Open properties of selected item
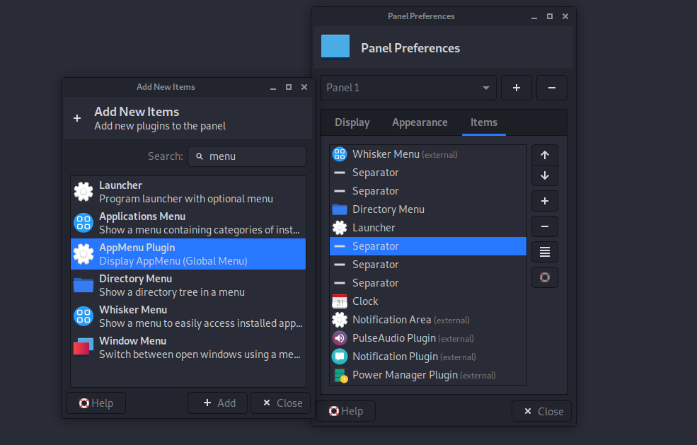The height and width of the screenshot is (445, 697). coord(544,252)
